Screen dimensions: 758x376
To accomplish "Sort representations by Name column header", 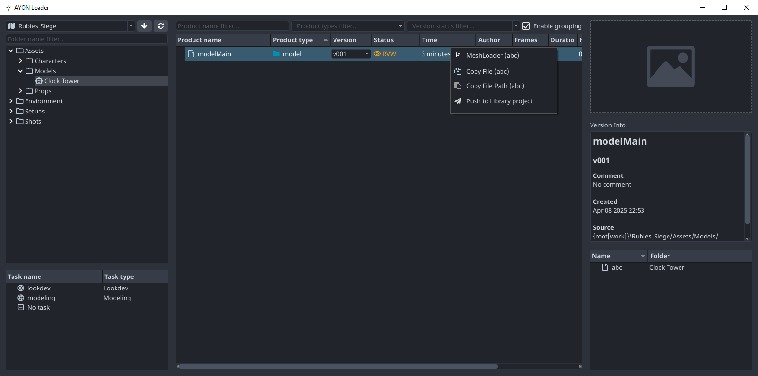I will point(618,256).
